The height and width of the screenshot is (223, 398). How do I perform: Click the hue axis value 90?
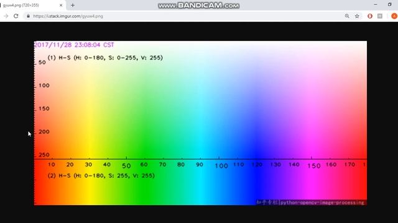pos(200,165)
